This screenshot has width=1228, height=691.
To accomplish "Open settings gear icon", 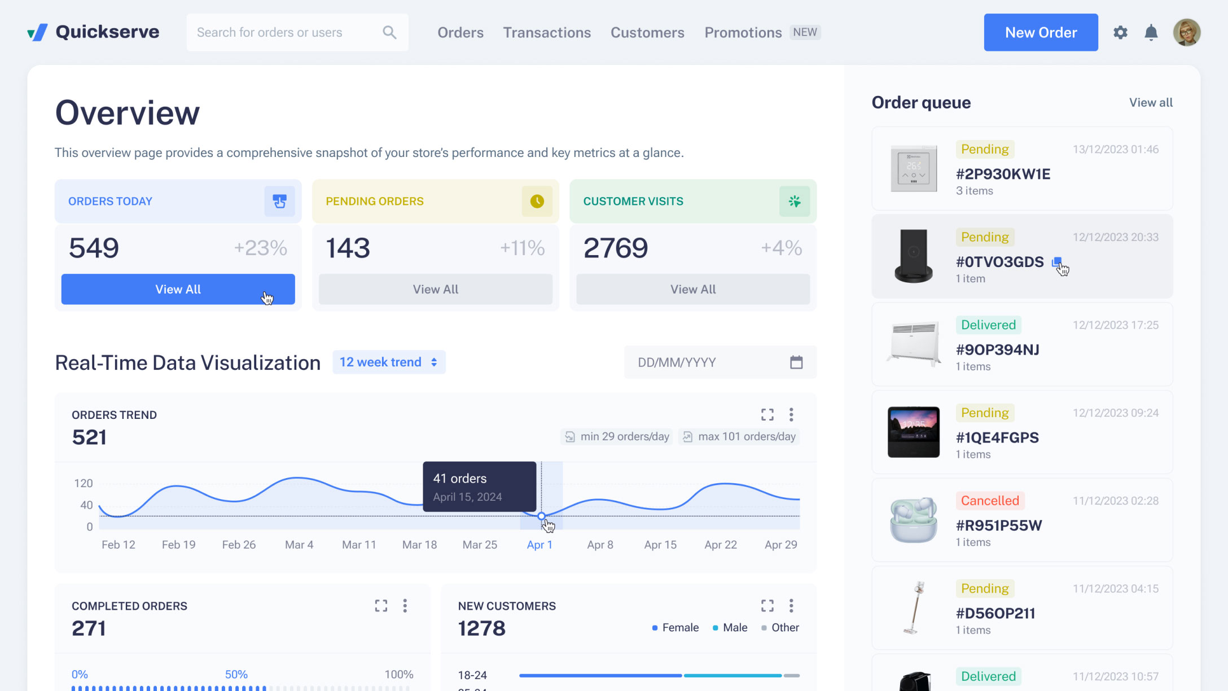I will (1120, 33).
